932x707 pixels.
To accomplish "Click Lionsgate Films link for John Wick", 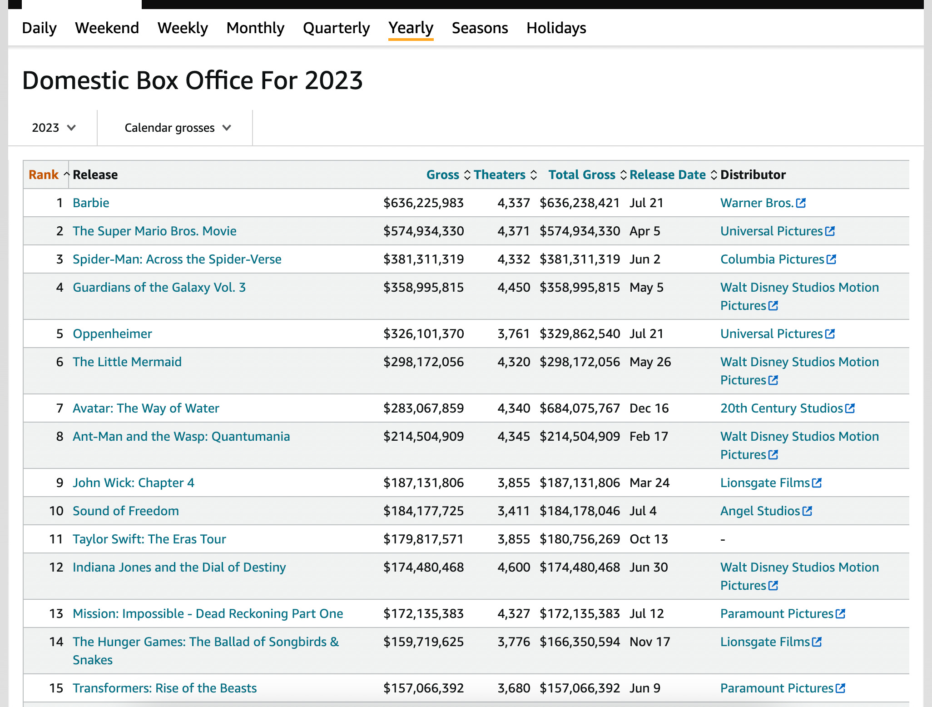I will point(765,483).
